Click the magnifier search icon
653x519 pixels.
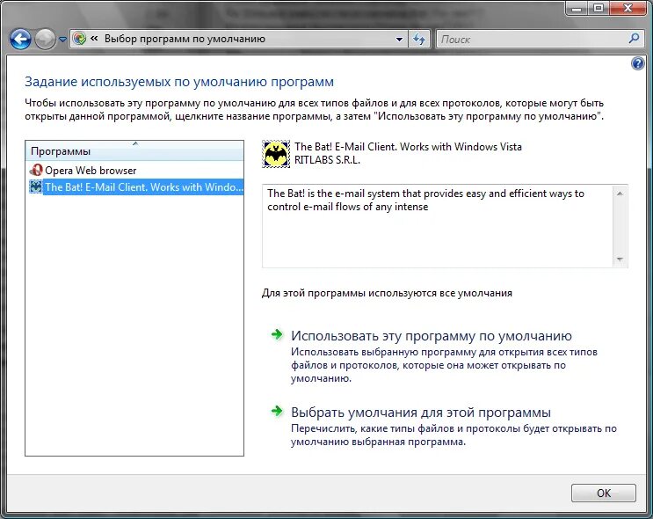[x=634, y=39]
